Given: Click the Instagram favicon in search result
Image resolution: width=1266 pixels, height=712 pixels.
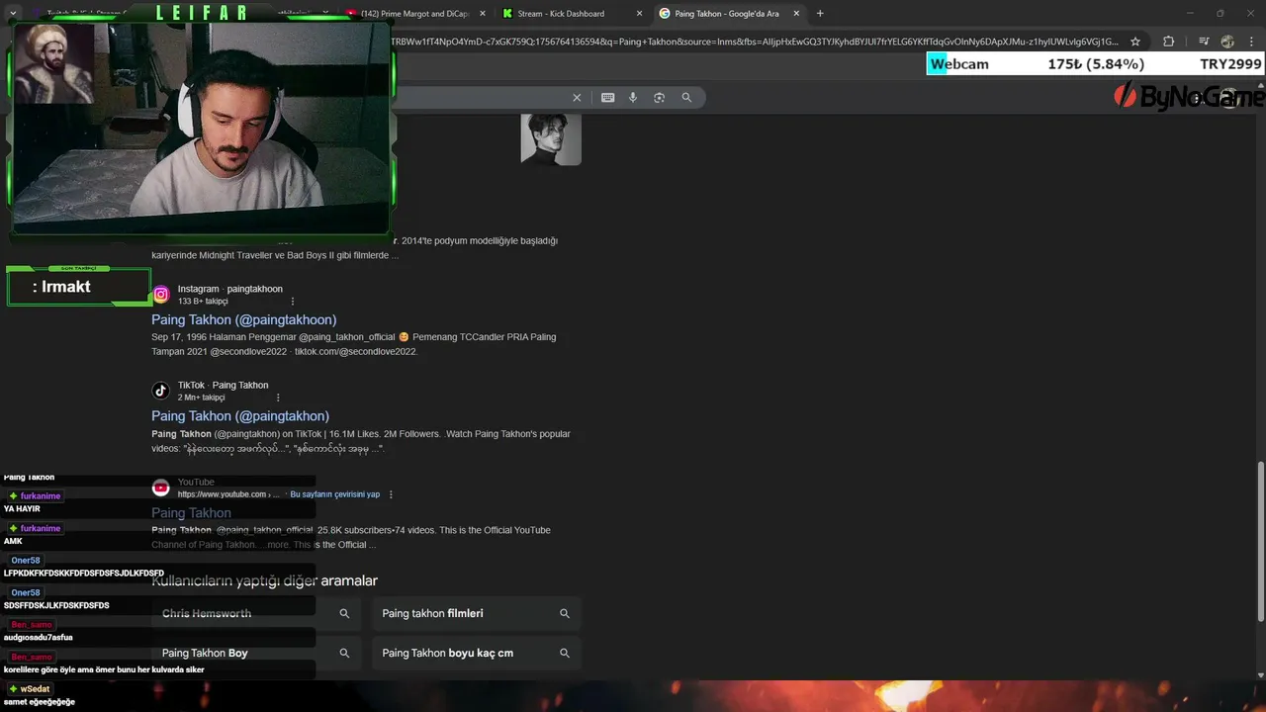Looking at the screenshot, I should click(161, 295).
